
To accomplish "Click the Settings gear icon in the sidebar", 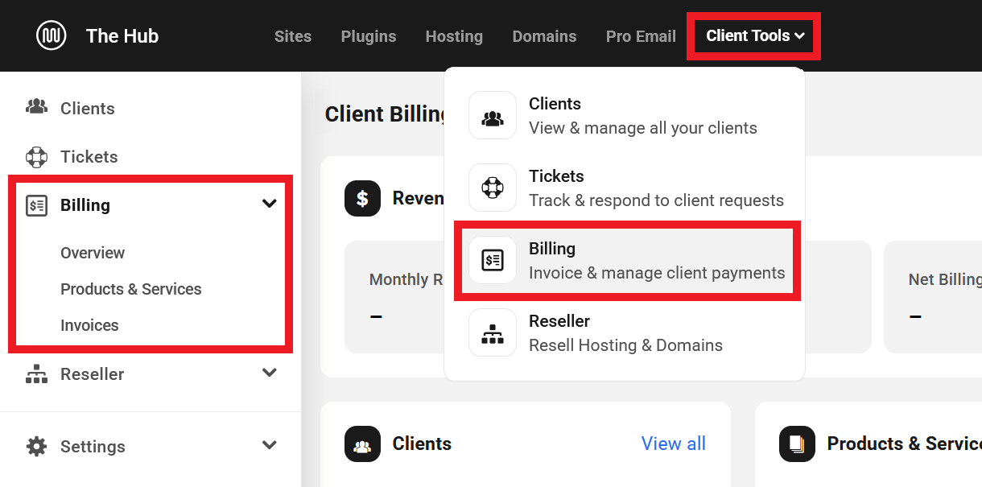I will 37,446.
